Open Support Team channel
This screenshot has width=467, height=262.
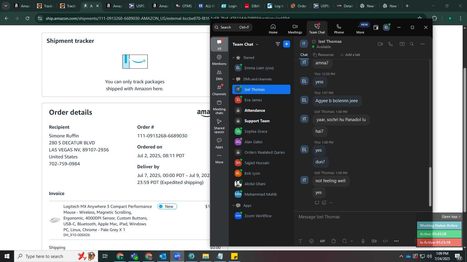(261, 121)
